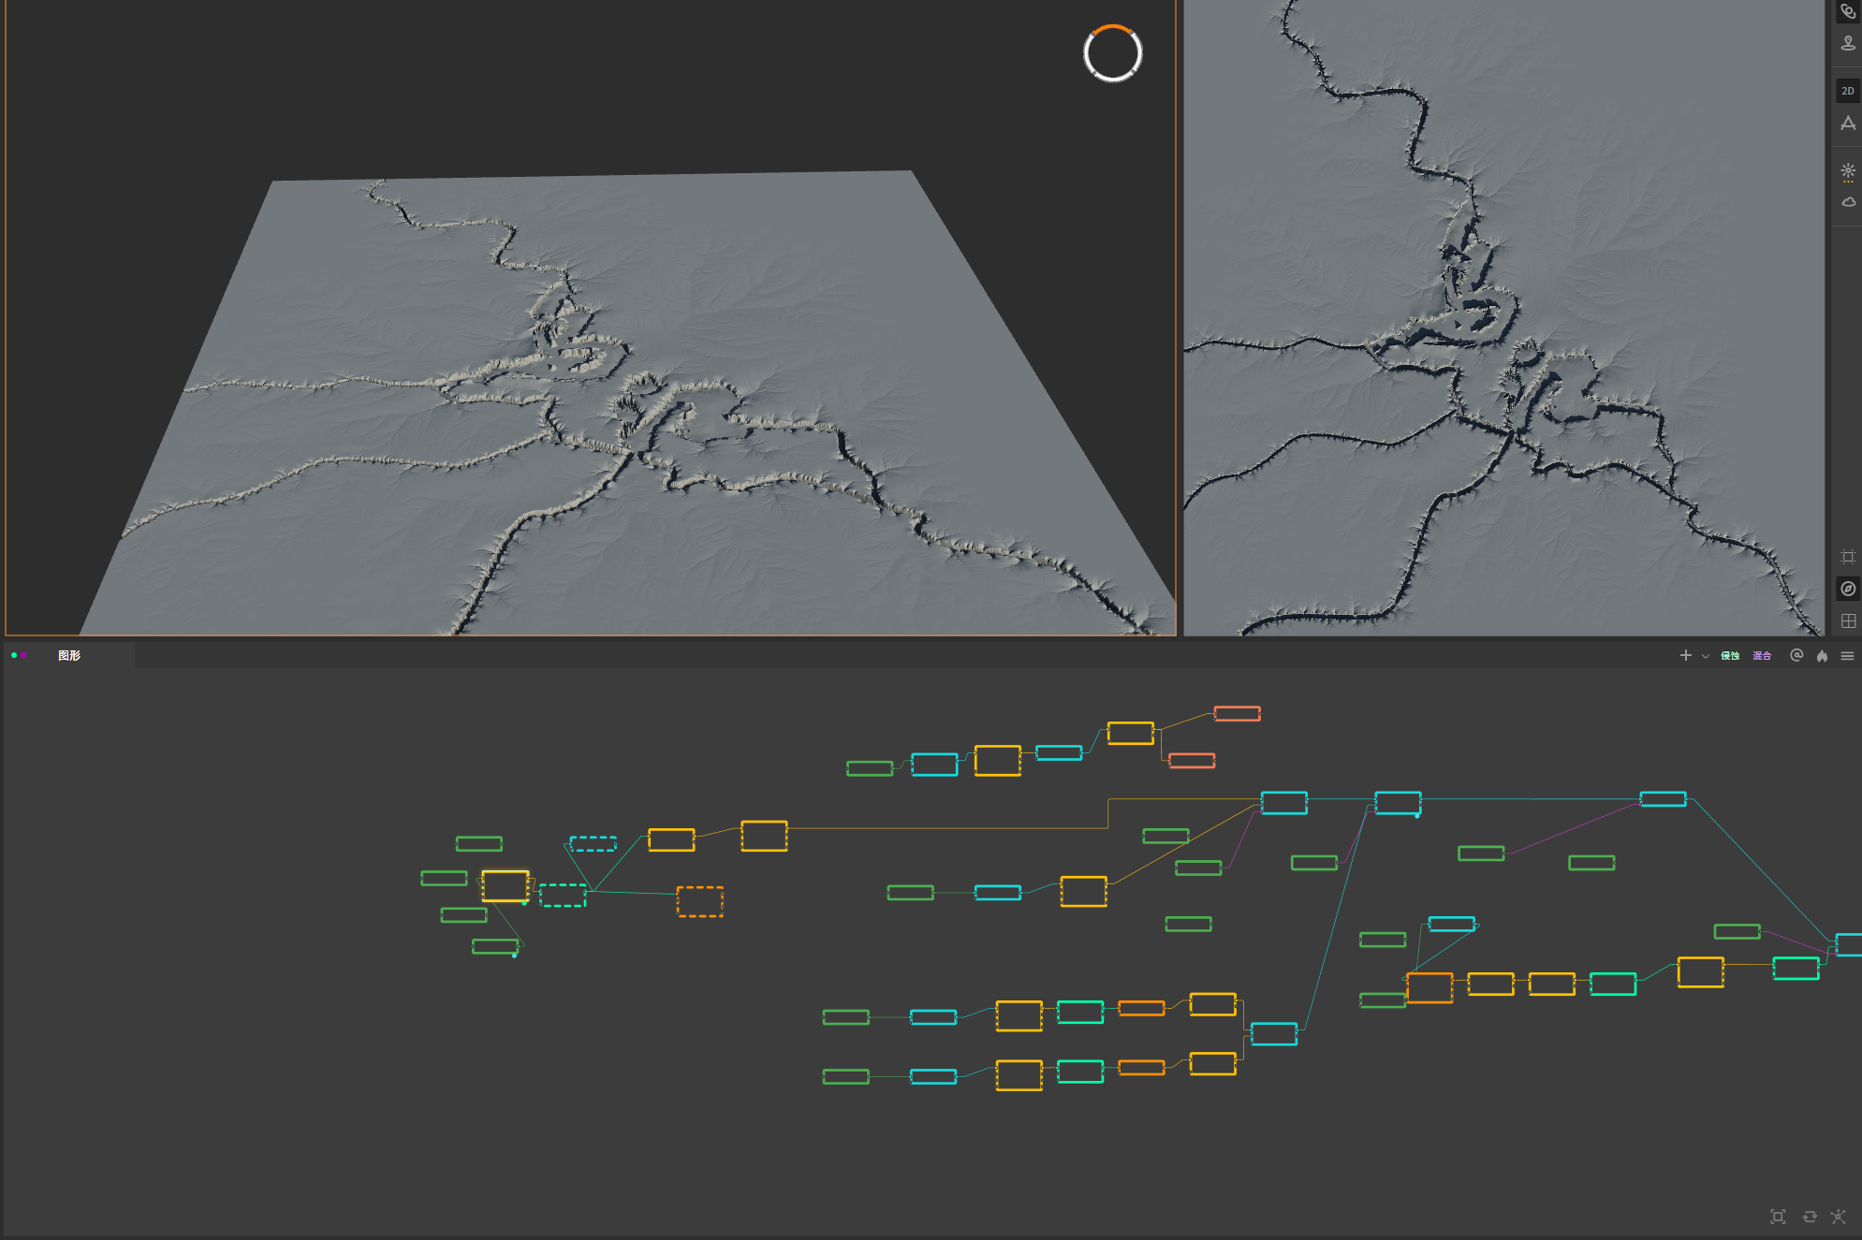Click the four-pane grid layout icon
Viewport: 1862px width, 1240px height.
1847,620
